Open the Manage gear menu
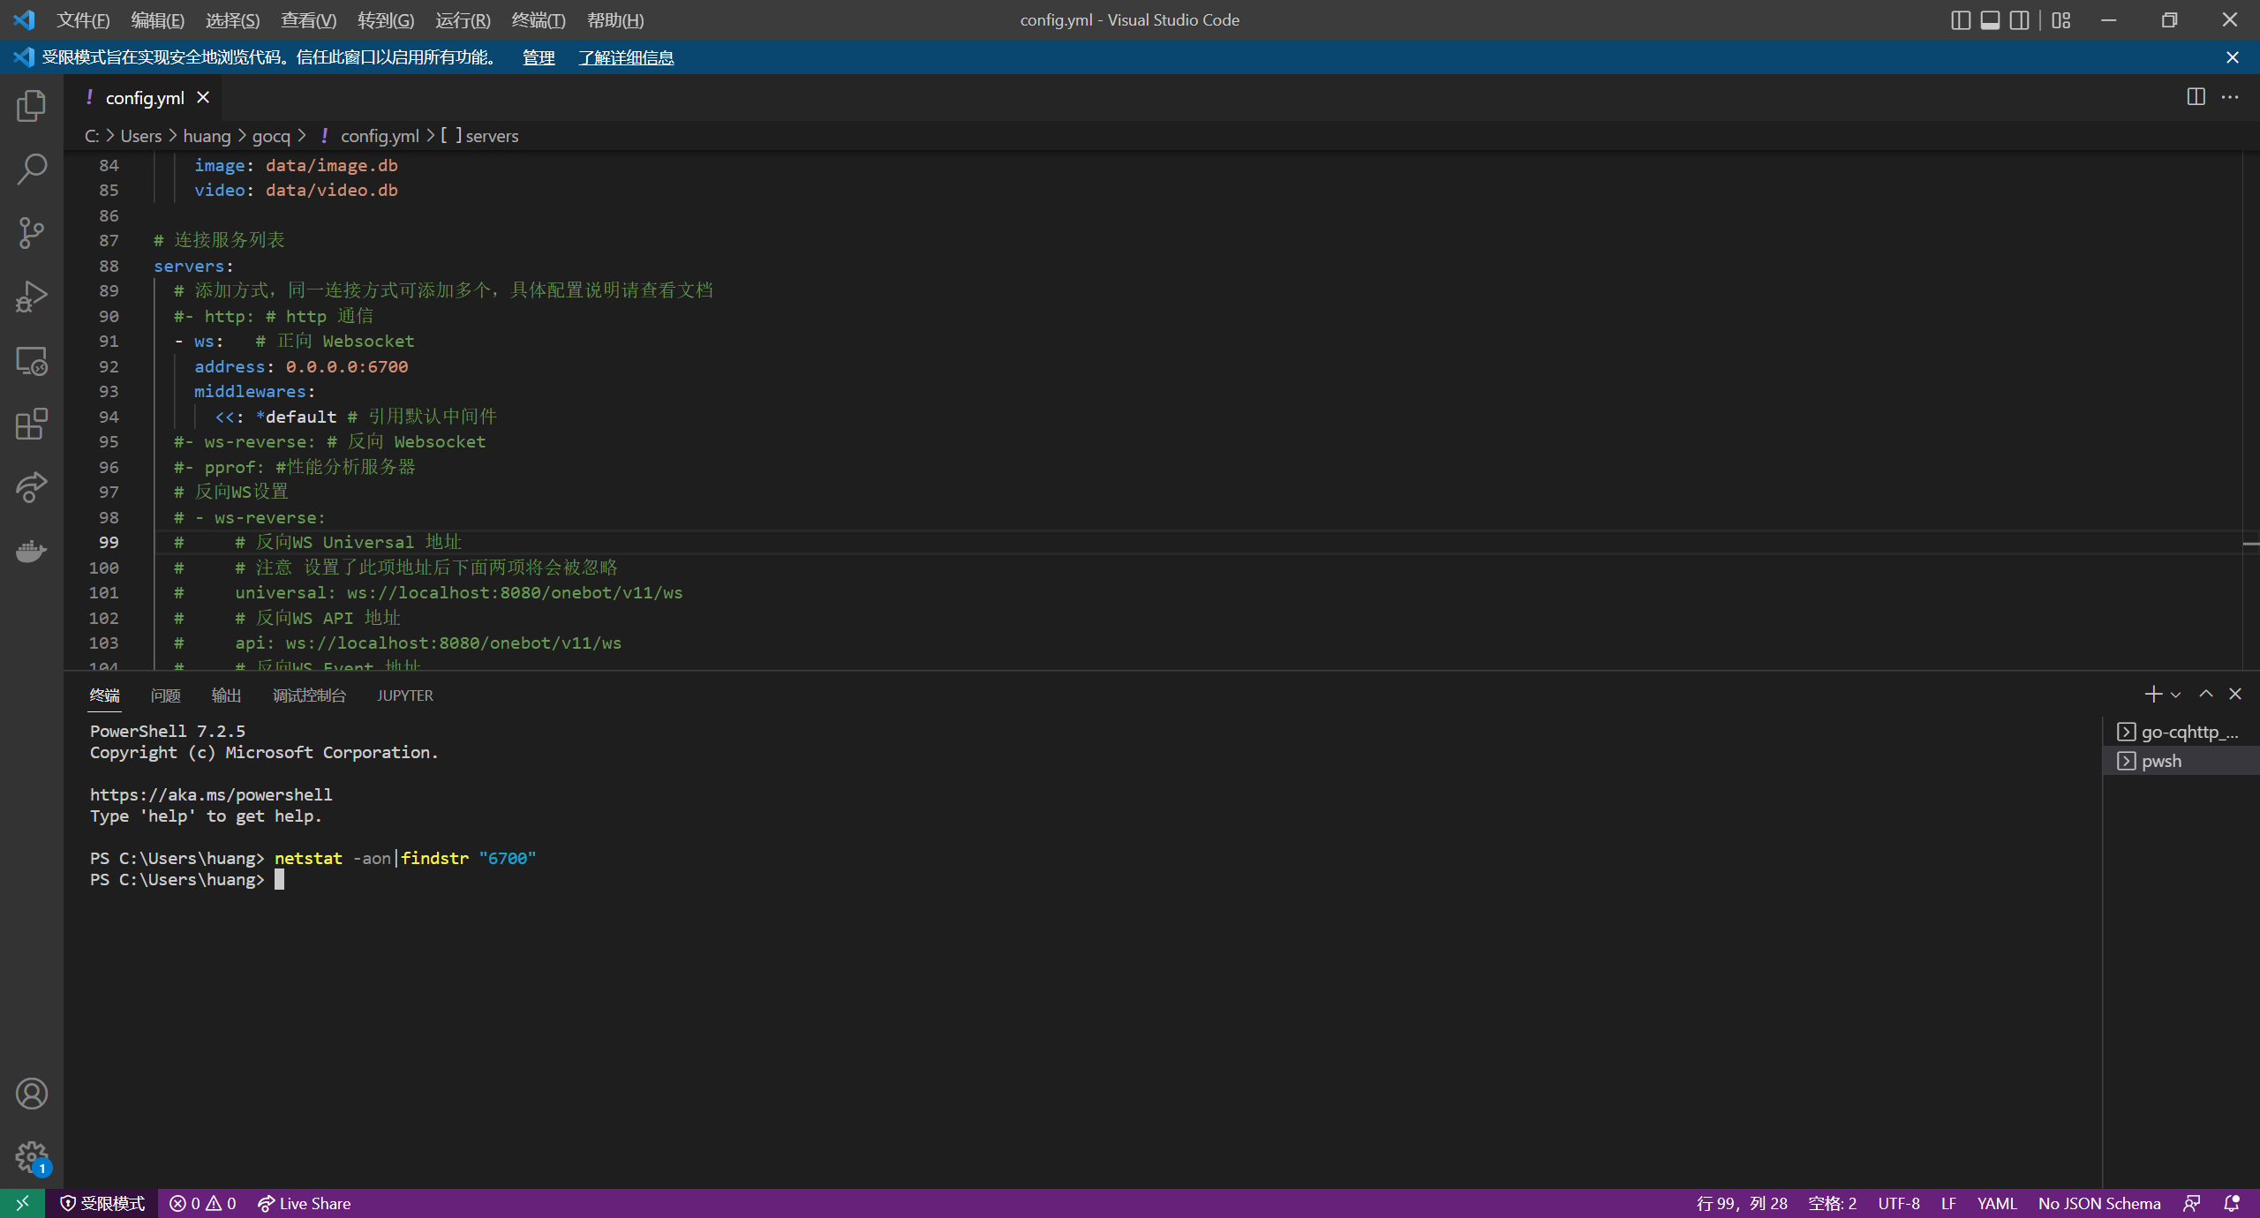Screen dimensions: 2260x1218 point(32,1156)
